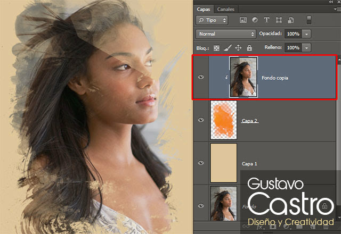Switch to the Canales tab
The height and width of the screenshot is (234, 341).
(x=225, y=10)
